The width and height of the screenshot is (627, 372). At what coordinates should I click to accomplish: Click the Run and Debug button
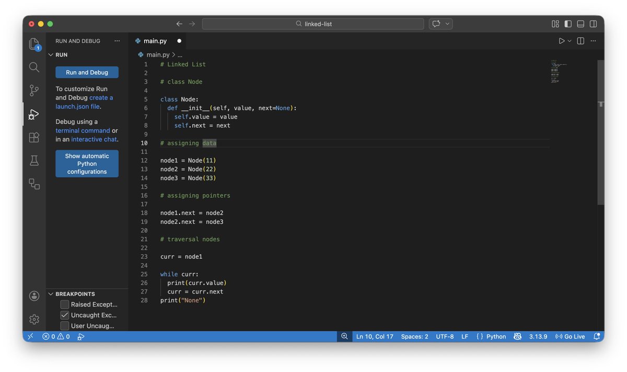pos(87,72)
